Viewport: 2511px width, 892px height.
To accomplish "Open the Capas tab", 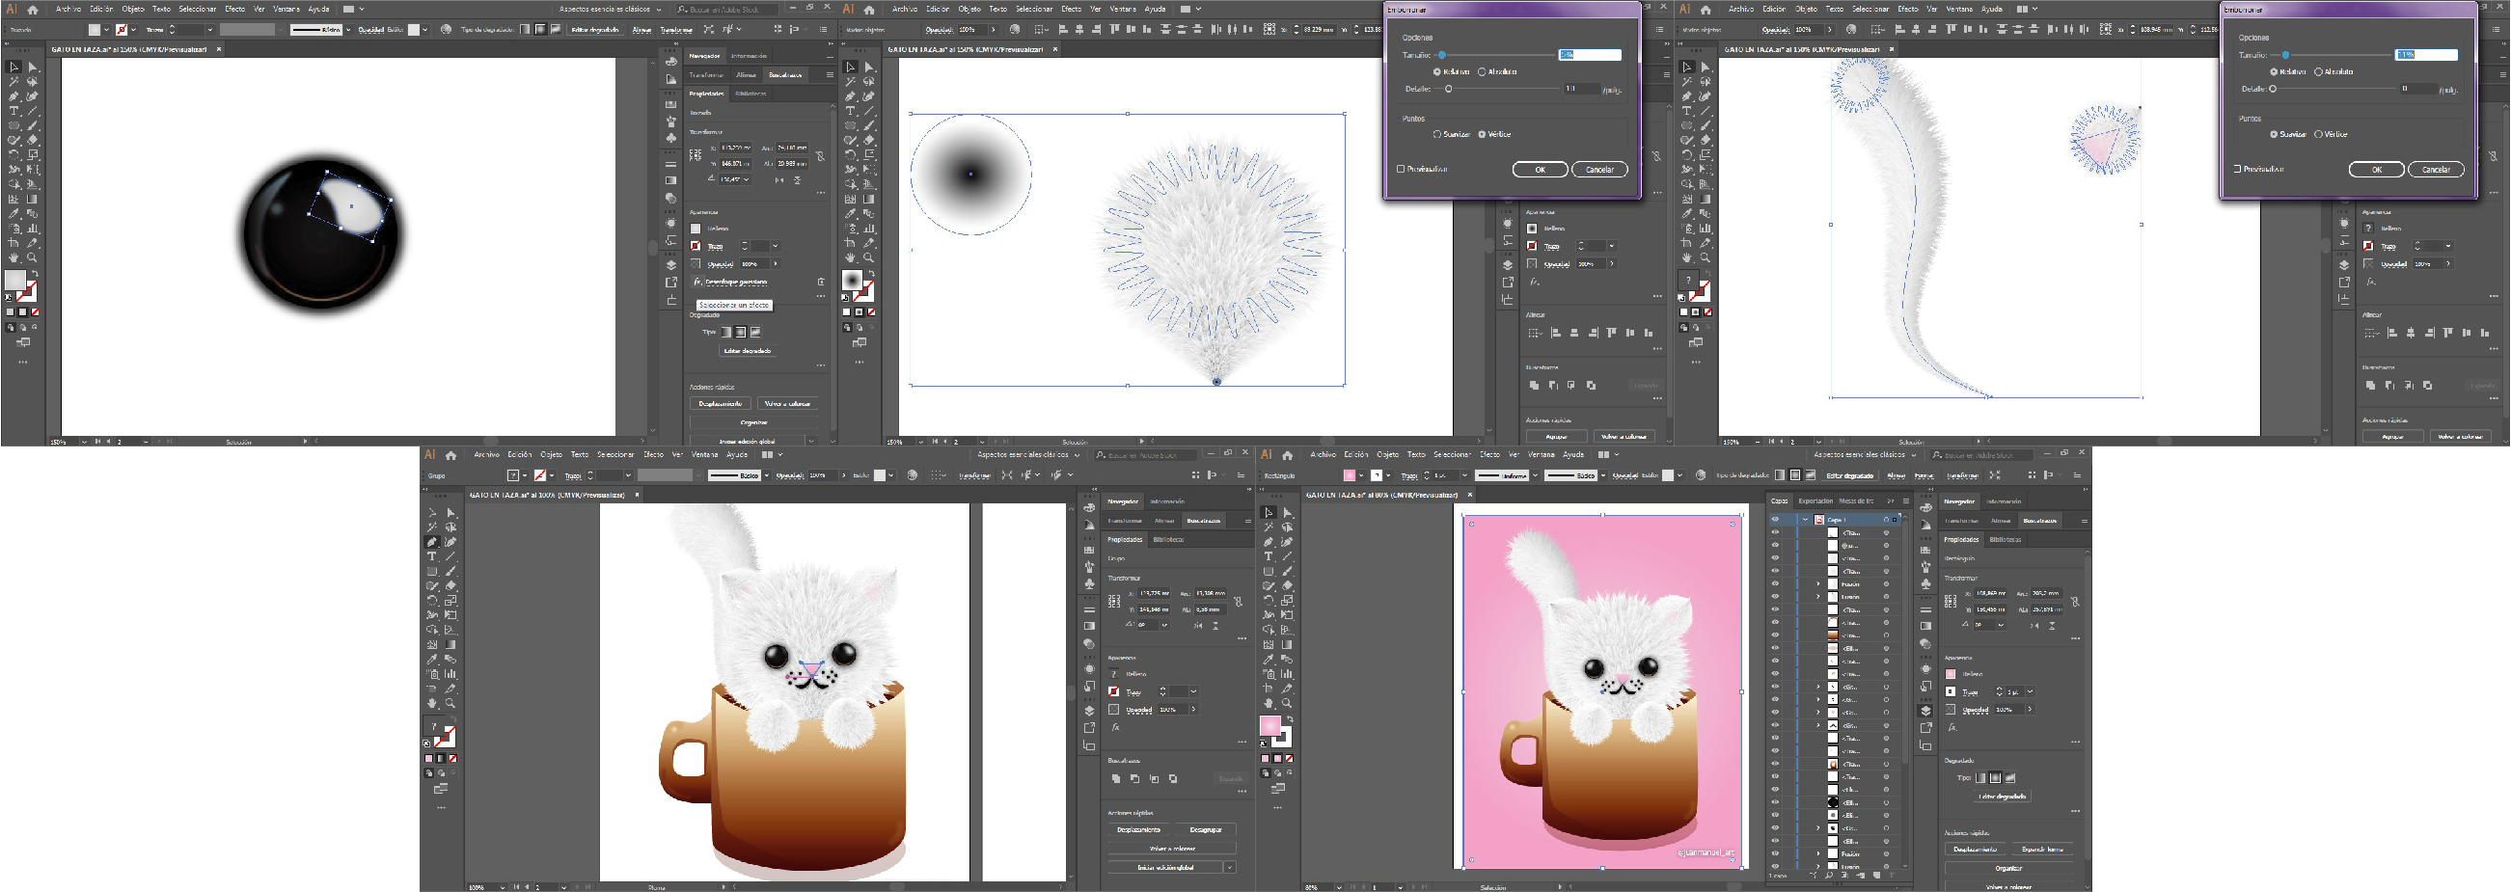I will (x=1780, y=501).
